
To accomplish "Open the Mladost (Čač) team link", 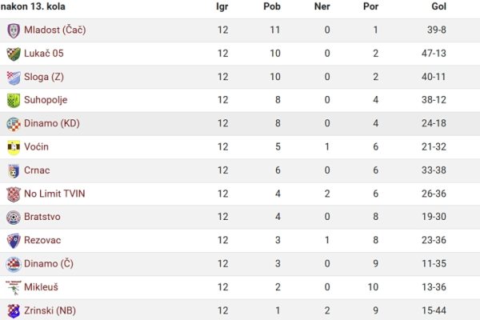I will (54, 30).
